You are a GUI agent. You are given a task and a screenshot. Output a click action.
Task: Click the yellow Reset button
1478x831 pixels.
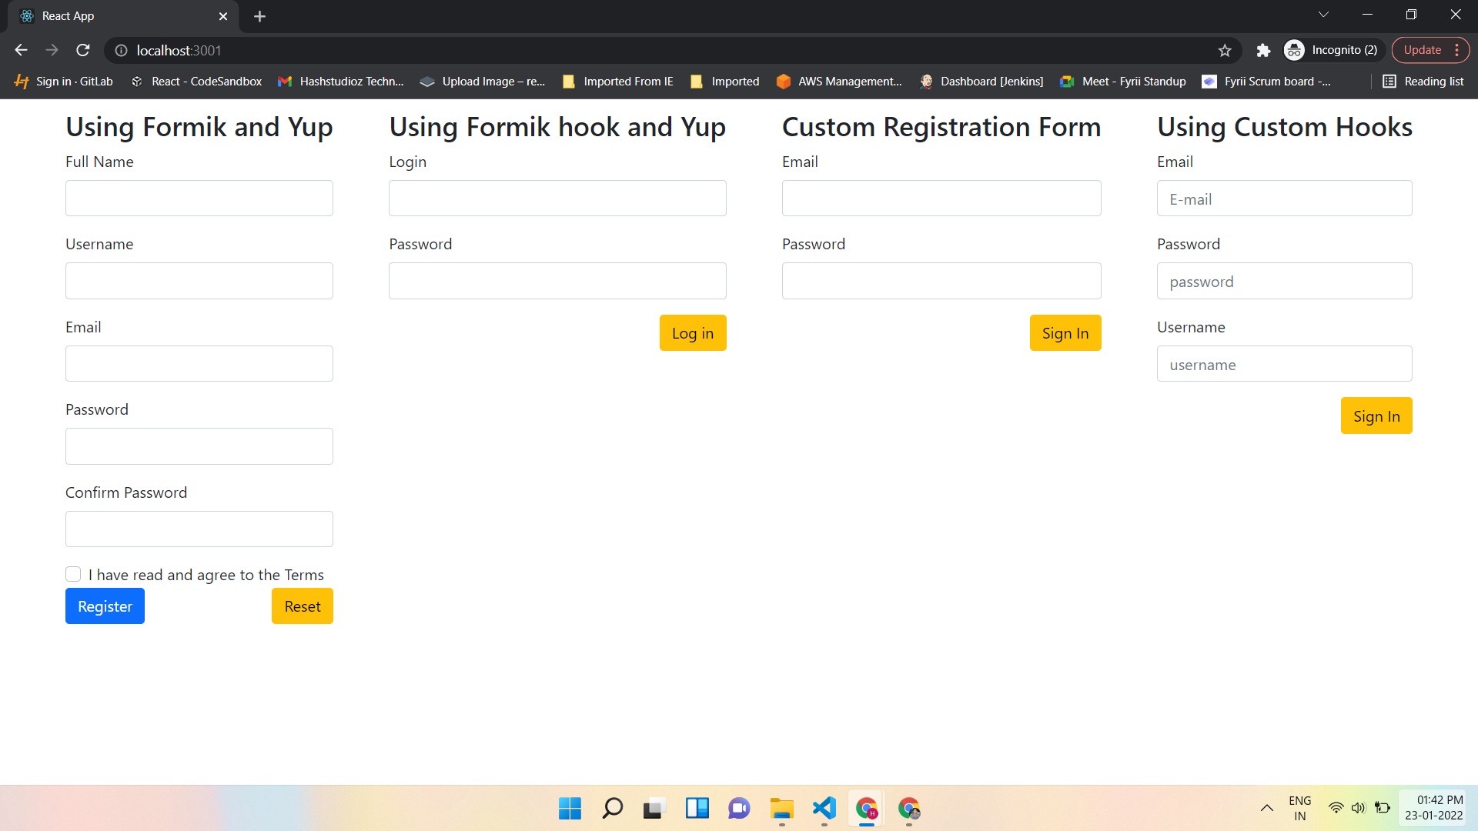click(302, 606)
